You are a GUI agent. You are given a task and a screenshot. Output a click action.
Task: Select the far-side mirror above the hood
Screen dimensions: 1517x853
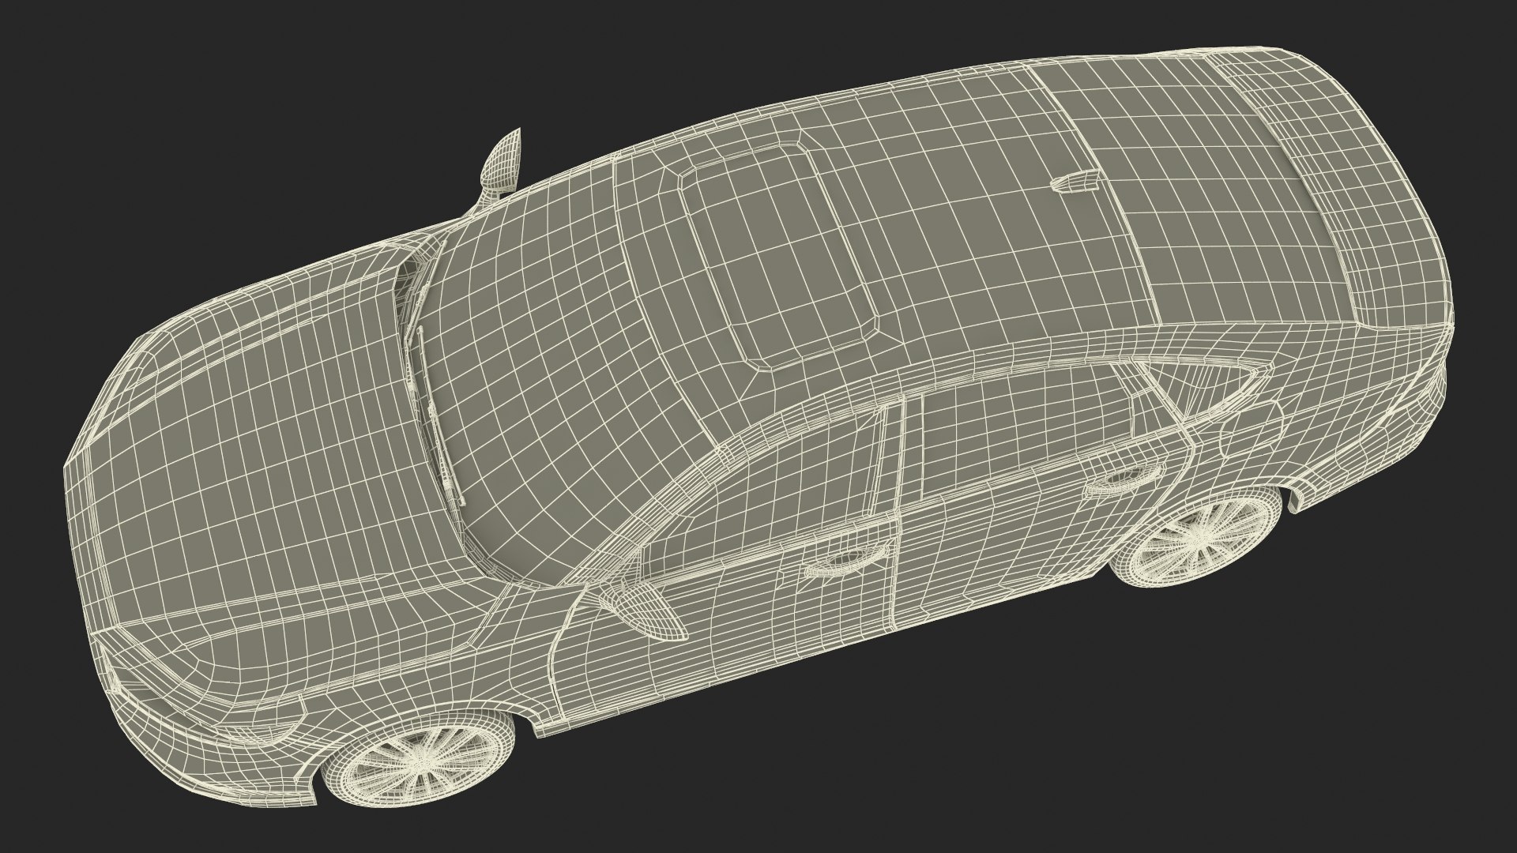click(x=503, y=162)
